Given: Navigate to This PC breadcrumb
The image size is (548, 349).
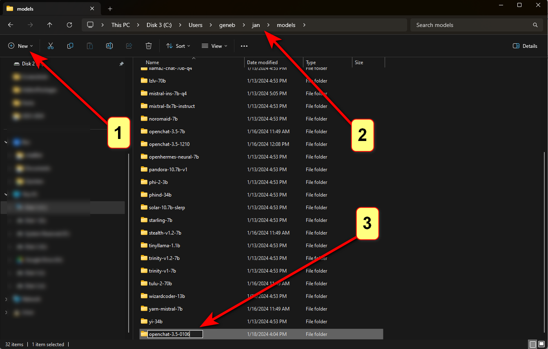Looking at the screenshot, I should [120, 25].
